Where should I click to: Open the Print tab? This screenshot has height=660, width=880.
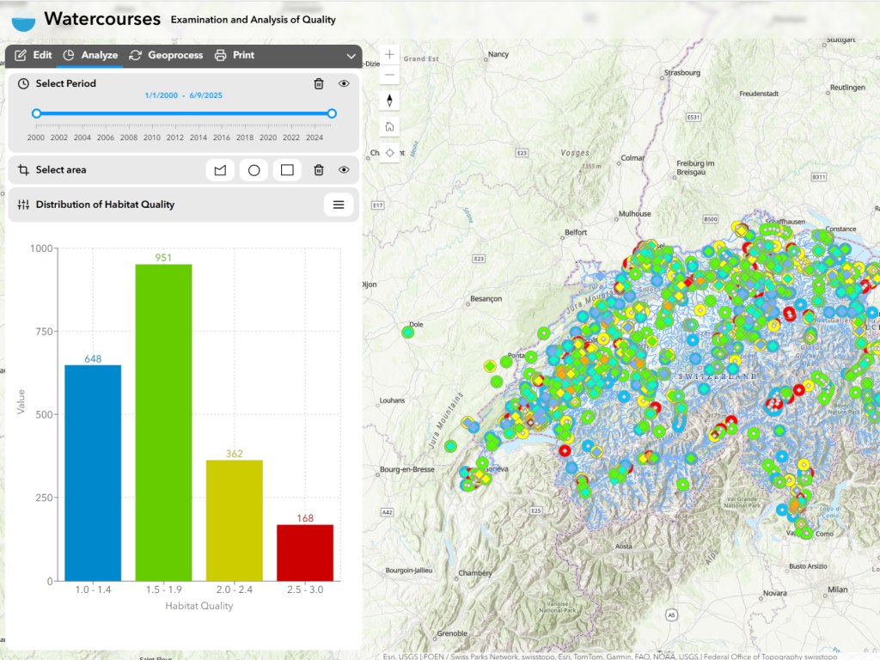coord(235,55)
